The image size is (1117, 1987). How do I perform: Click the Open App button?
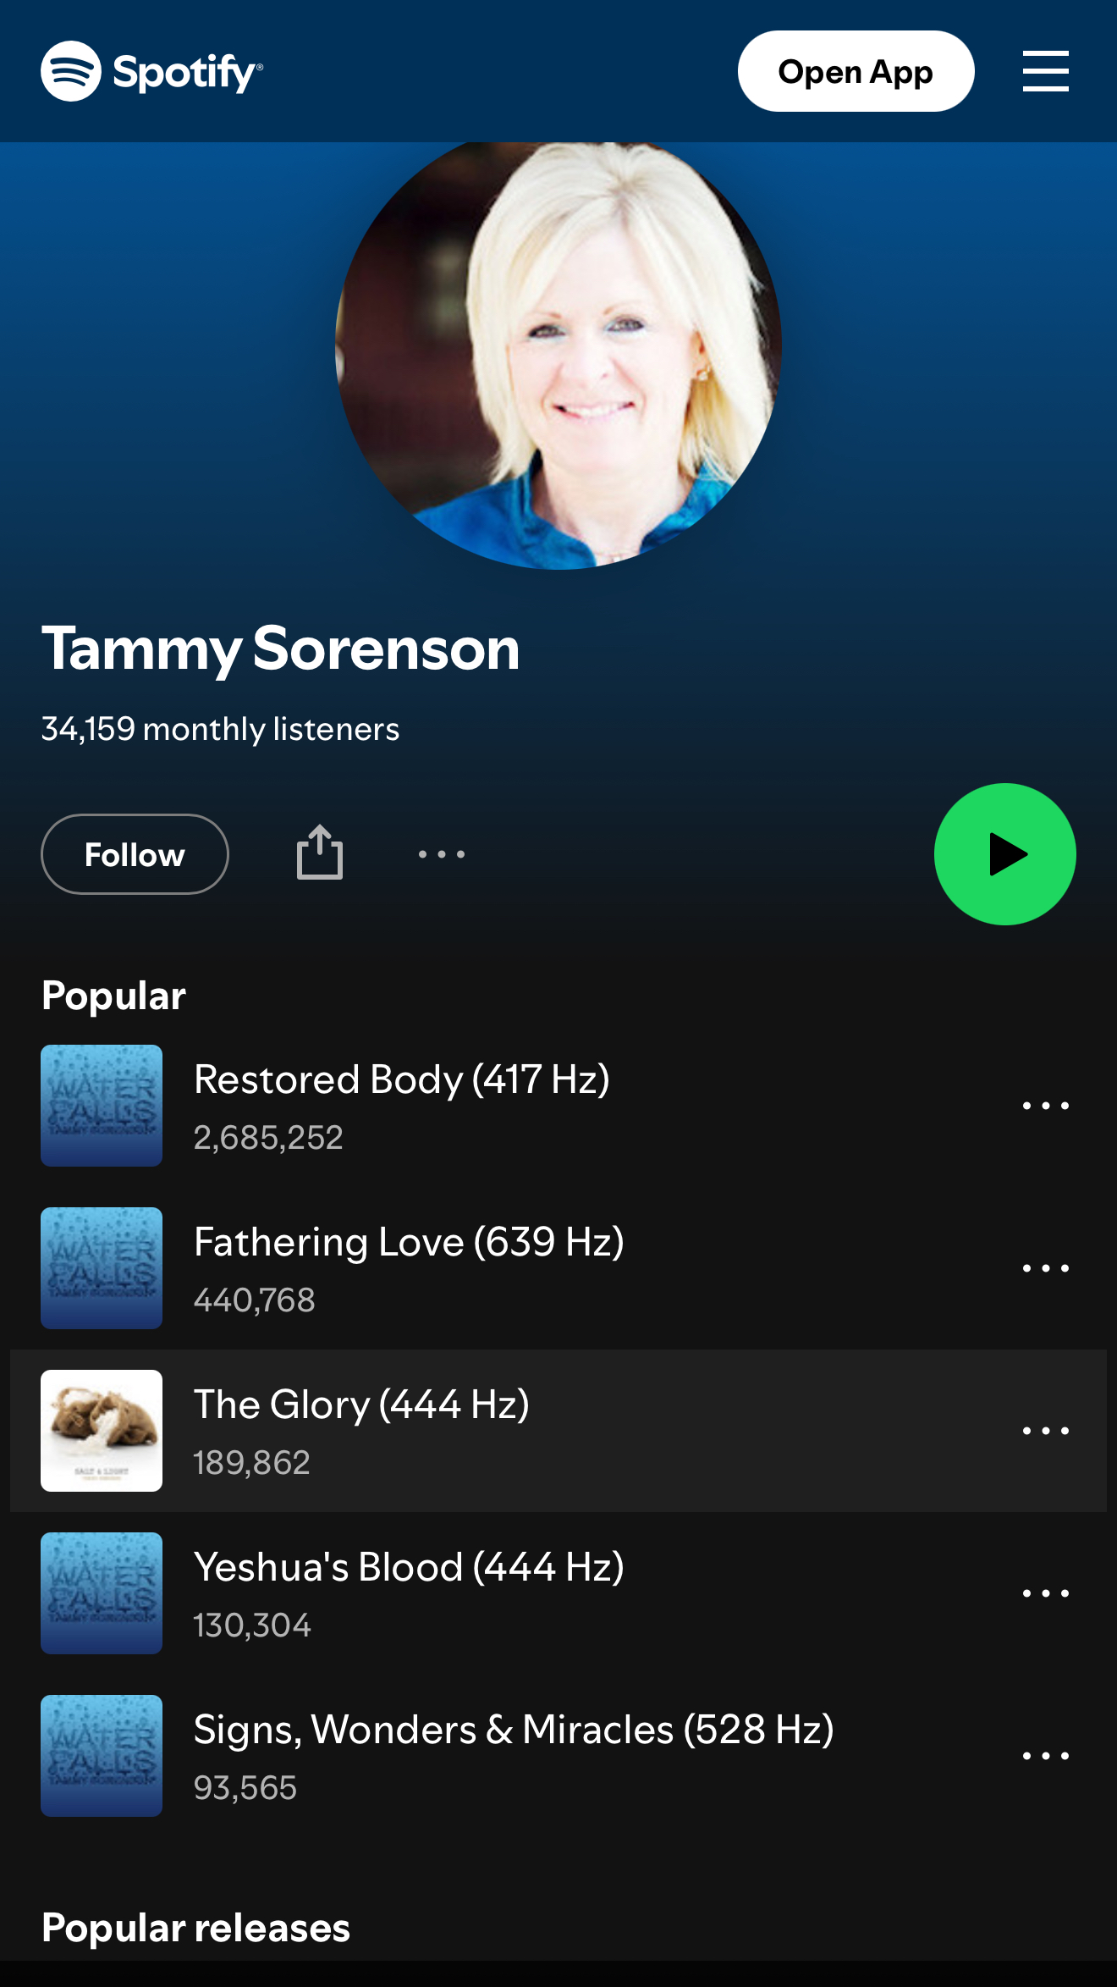point(856,71)
